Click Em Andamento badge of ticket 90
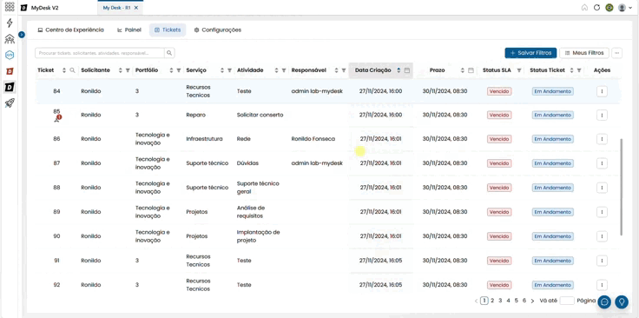Screen dimensions: 639x318 tap(552, 236)
